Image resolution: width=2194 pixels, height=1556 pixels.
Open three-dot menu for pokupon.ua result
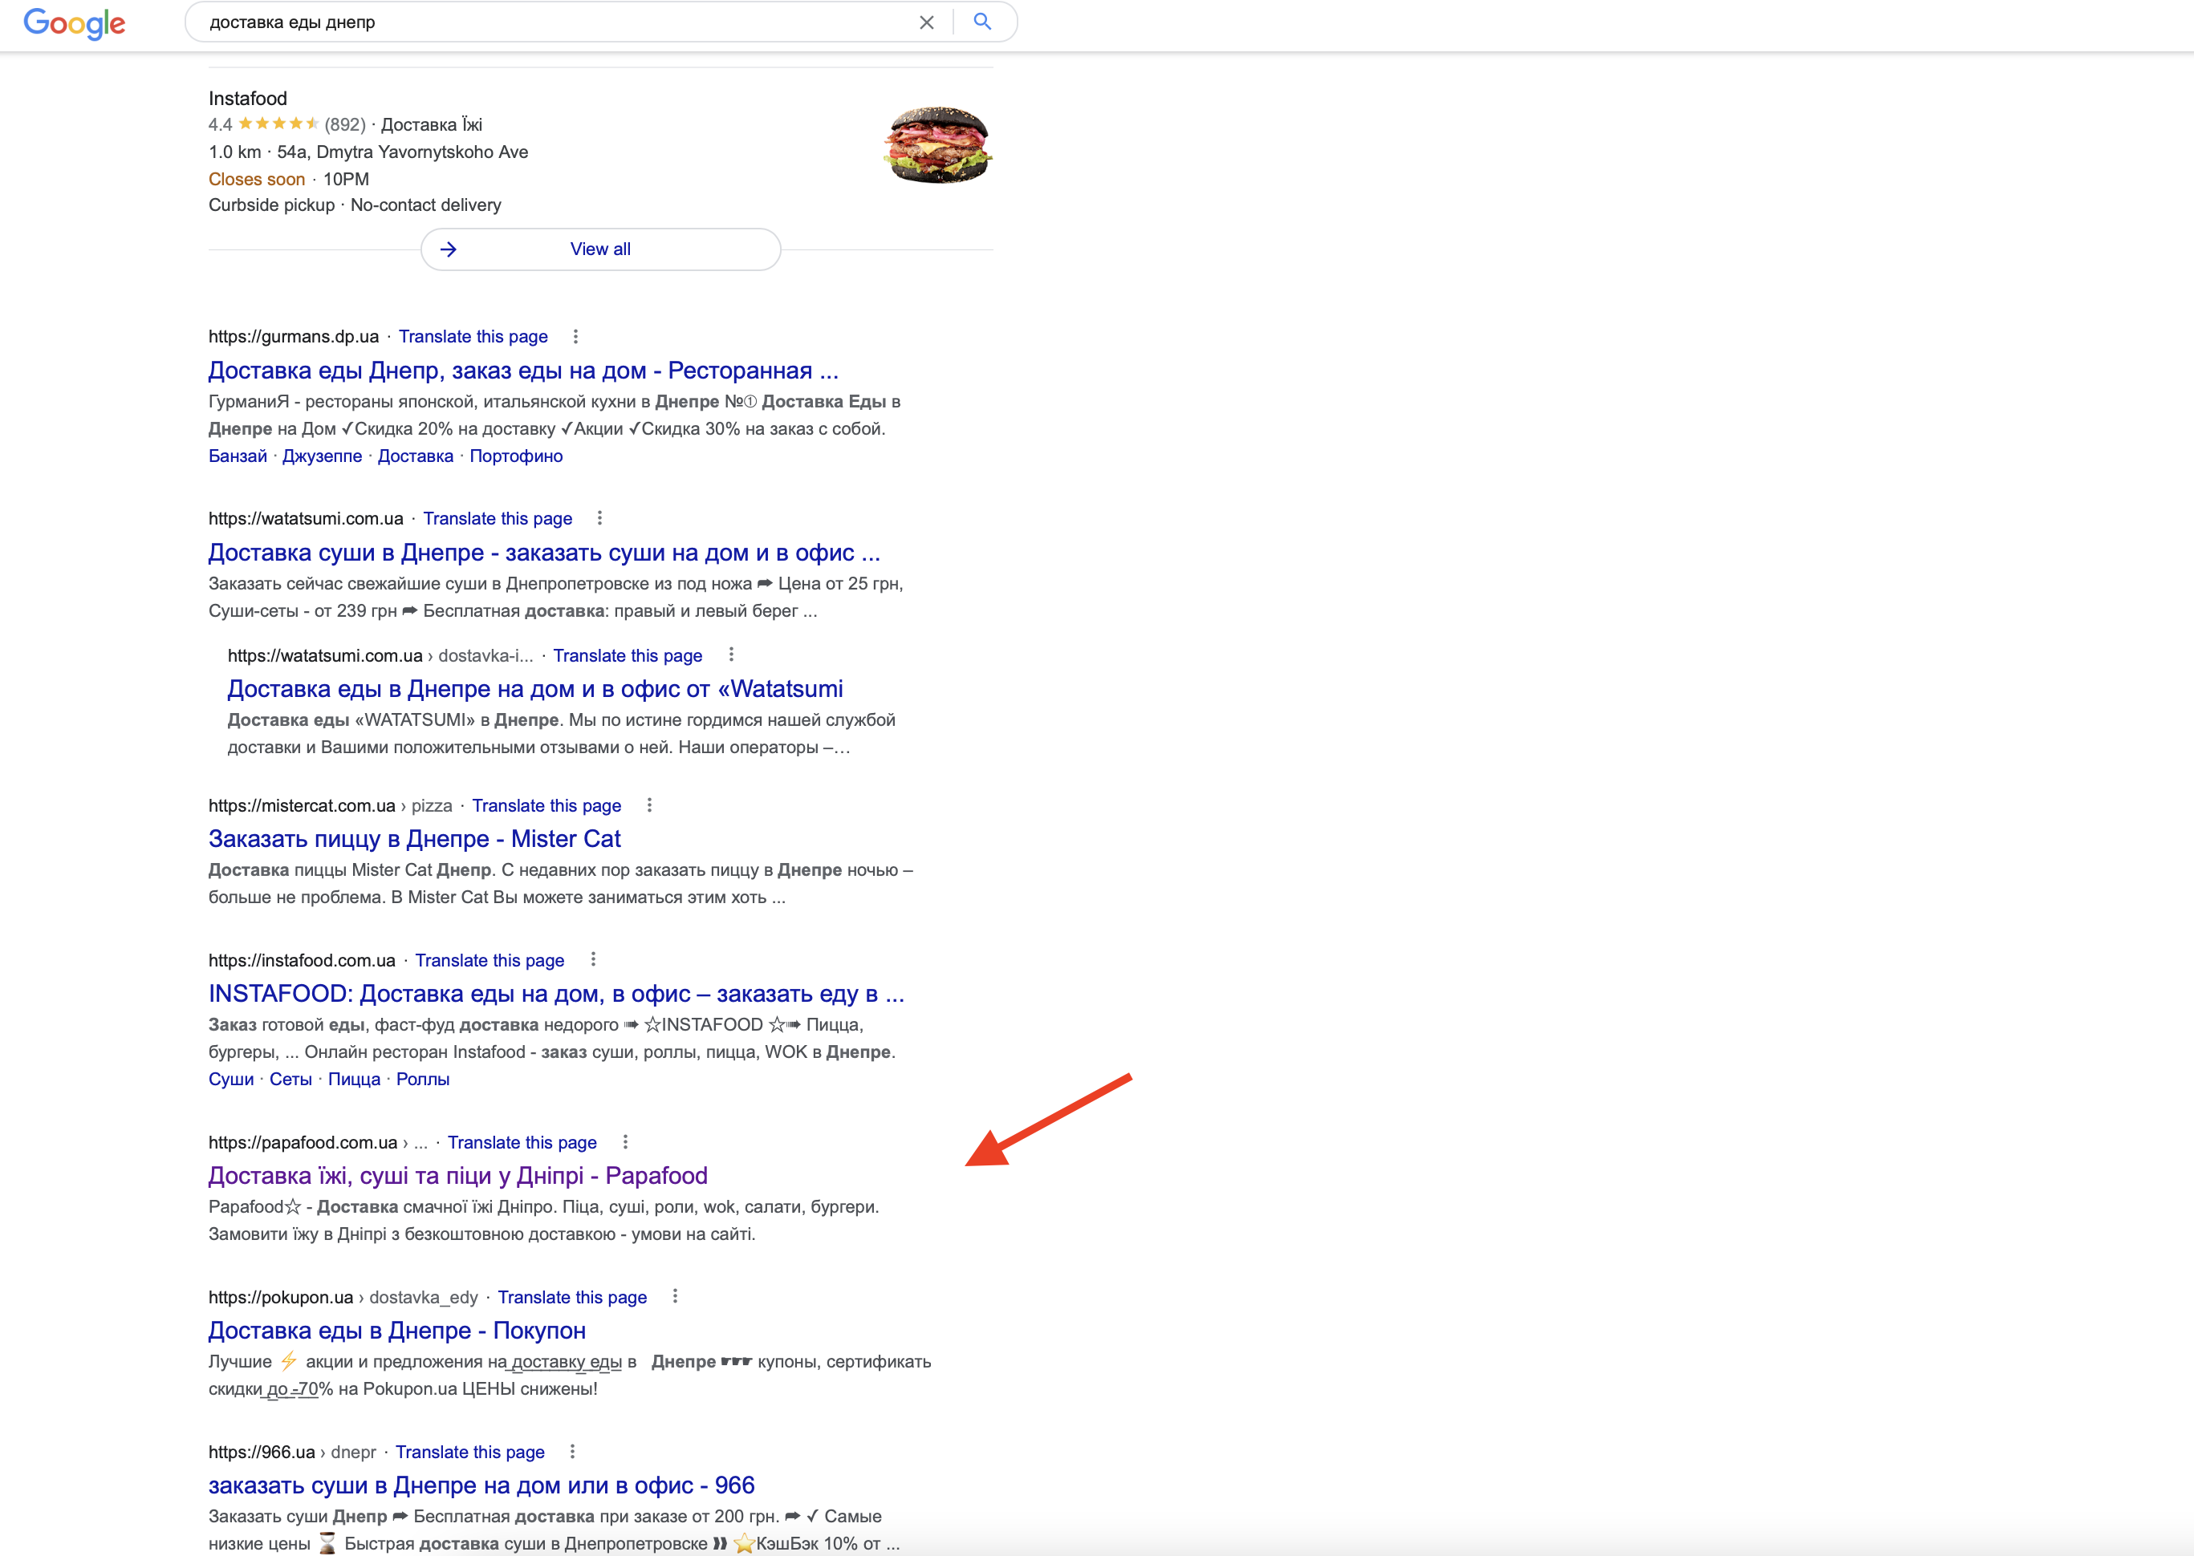pyautogui.click(x=675, y=1296)
